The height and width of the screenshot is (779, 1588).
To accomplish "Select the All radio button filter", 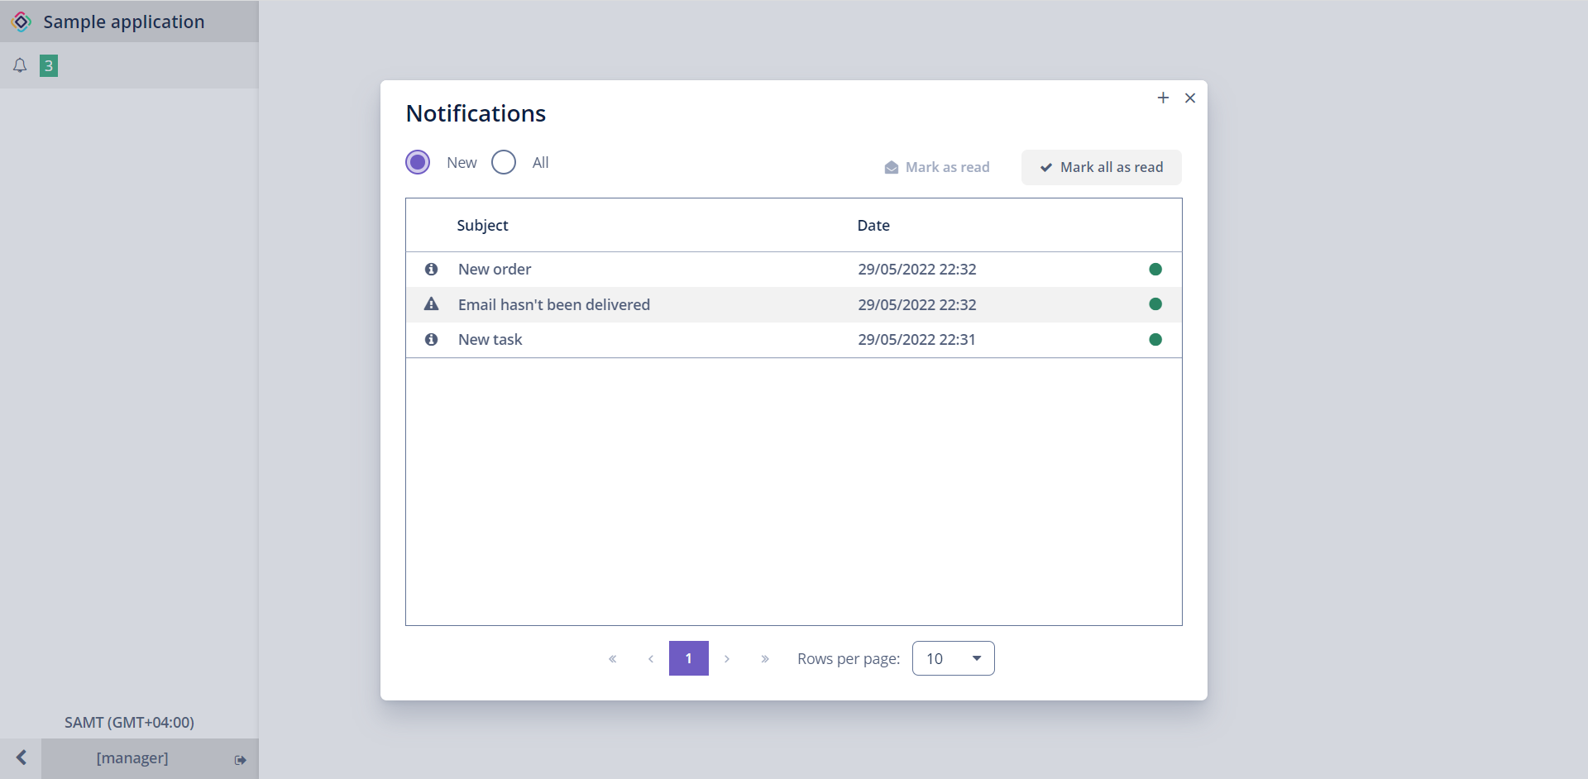I will tap(504, 162).
